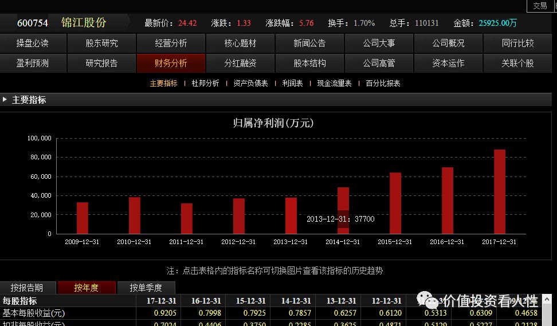Viewport: 557px width, 326px height.
Task: Click the 交易 button at top right
Action: [540, 6]
